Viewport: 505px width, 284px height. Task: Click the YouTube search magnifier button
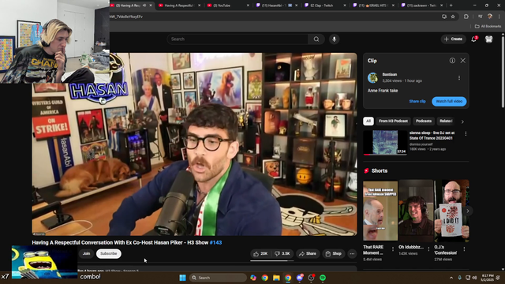[316, 39]
